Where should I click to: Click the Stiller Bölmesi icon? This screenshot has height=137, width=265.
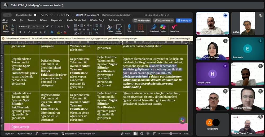[119, 27]
